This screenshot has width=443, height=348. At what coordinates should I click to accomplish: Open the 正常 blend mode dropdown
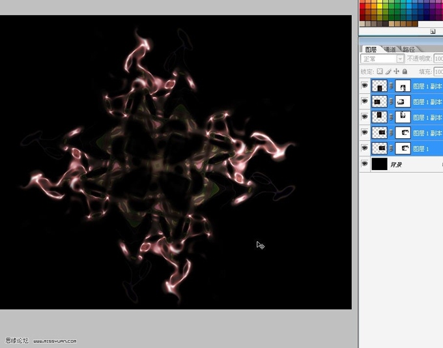(382, 59)
